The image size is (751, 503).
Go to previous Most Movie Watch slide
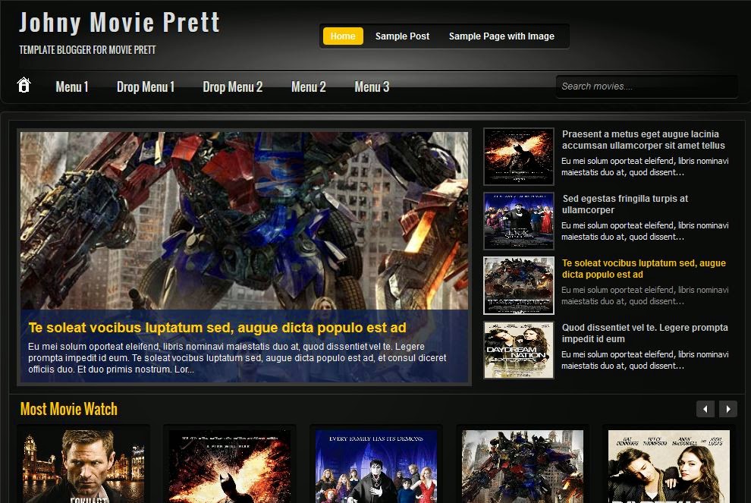pos(705,409)
